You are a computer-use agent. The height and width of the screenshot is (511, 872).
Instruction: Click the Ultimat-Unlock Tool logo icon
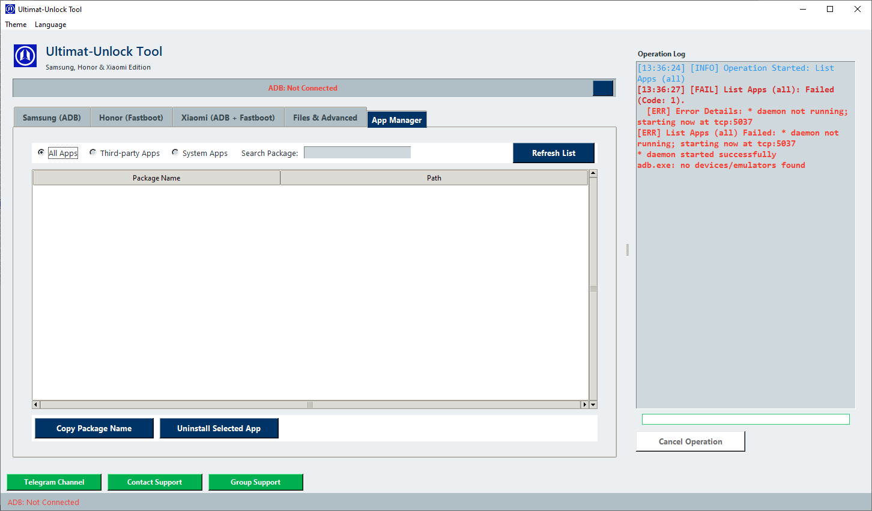point(25,56)
